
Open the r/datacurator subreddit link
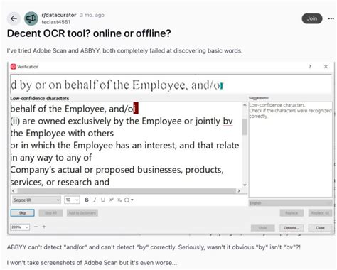coord(59,15)
